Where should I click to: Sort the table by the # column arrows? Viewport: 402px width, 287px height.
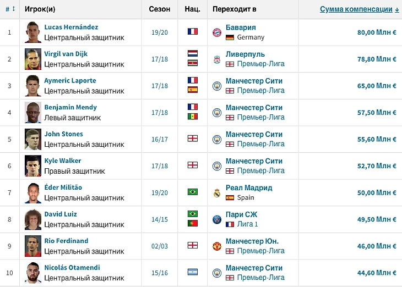tap(11, 9)
